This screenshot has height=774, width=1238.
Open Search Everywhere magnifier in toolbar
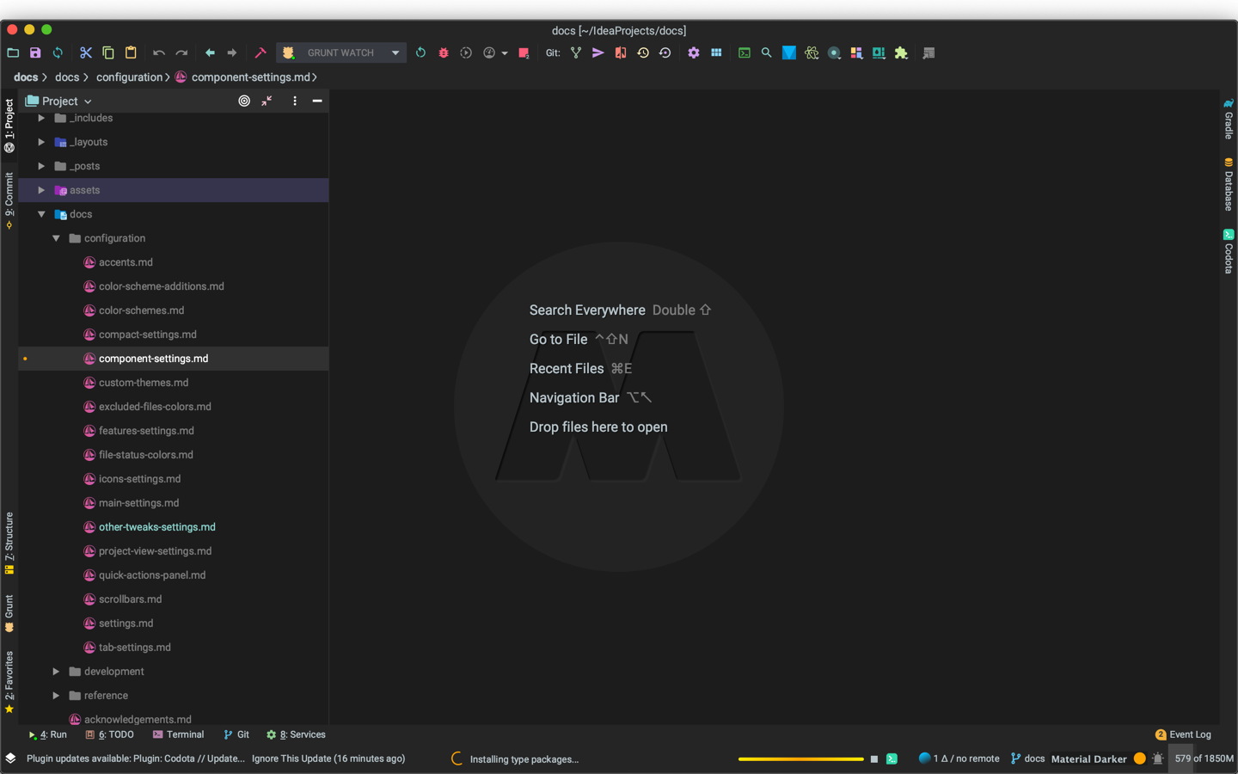pyautogui.click(x=766, y=52)
